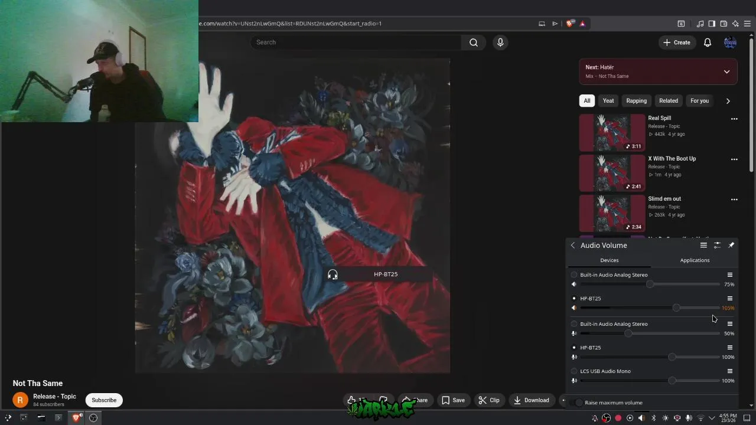Screen dimensions: 756x425
Task: Toggle Raise maximum volume switch
Action: [576, 403]
